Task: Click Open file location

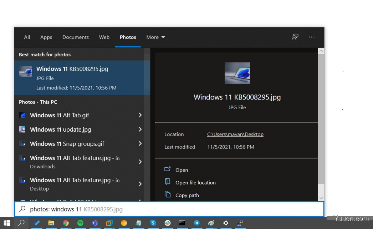Action: coord(195,183)
